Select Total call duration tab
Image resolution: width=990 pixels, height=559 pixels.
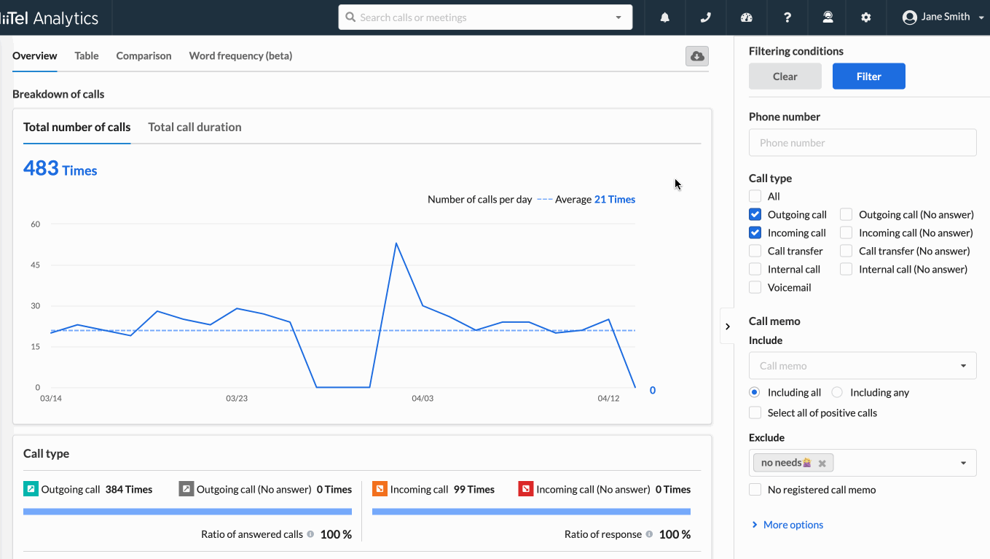click(x=195, y=127)
